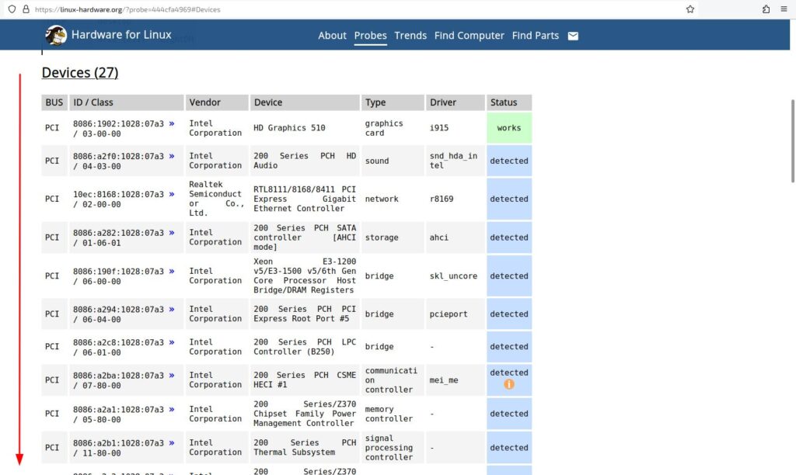Click the Driver column header
Screen dimensions: 796x475
455,102
